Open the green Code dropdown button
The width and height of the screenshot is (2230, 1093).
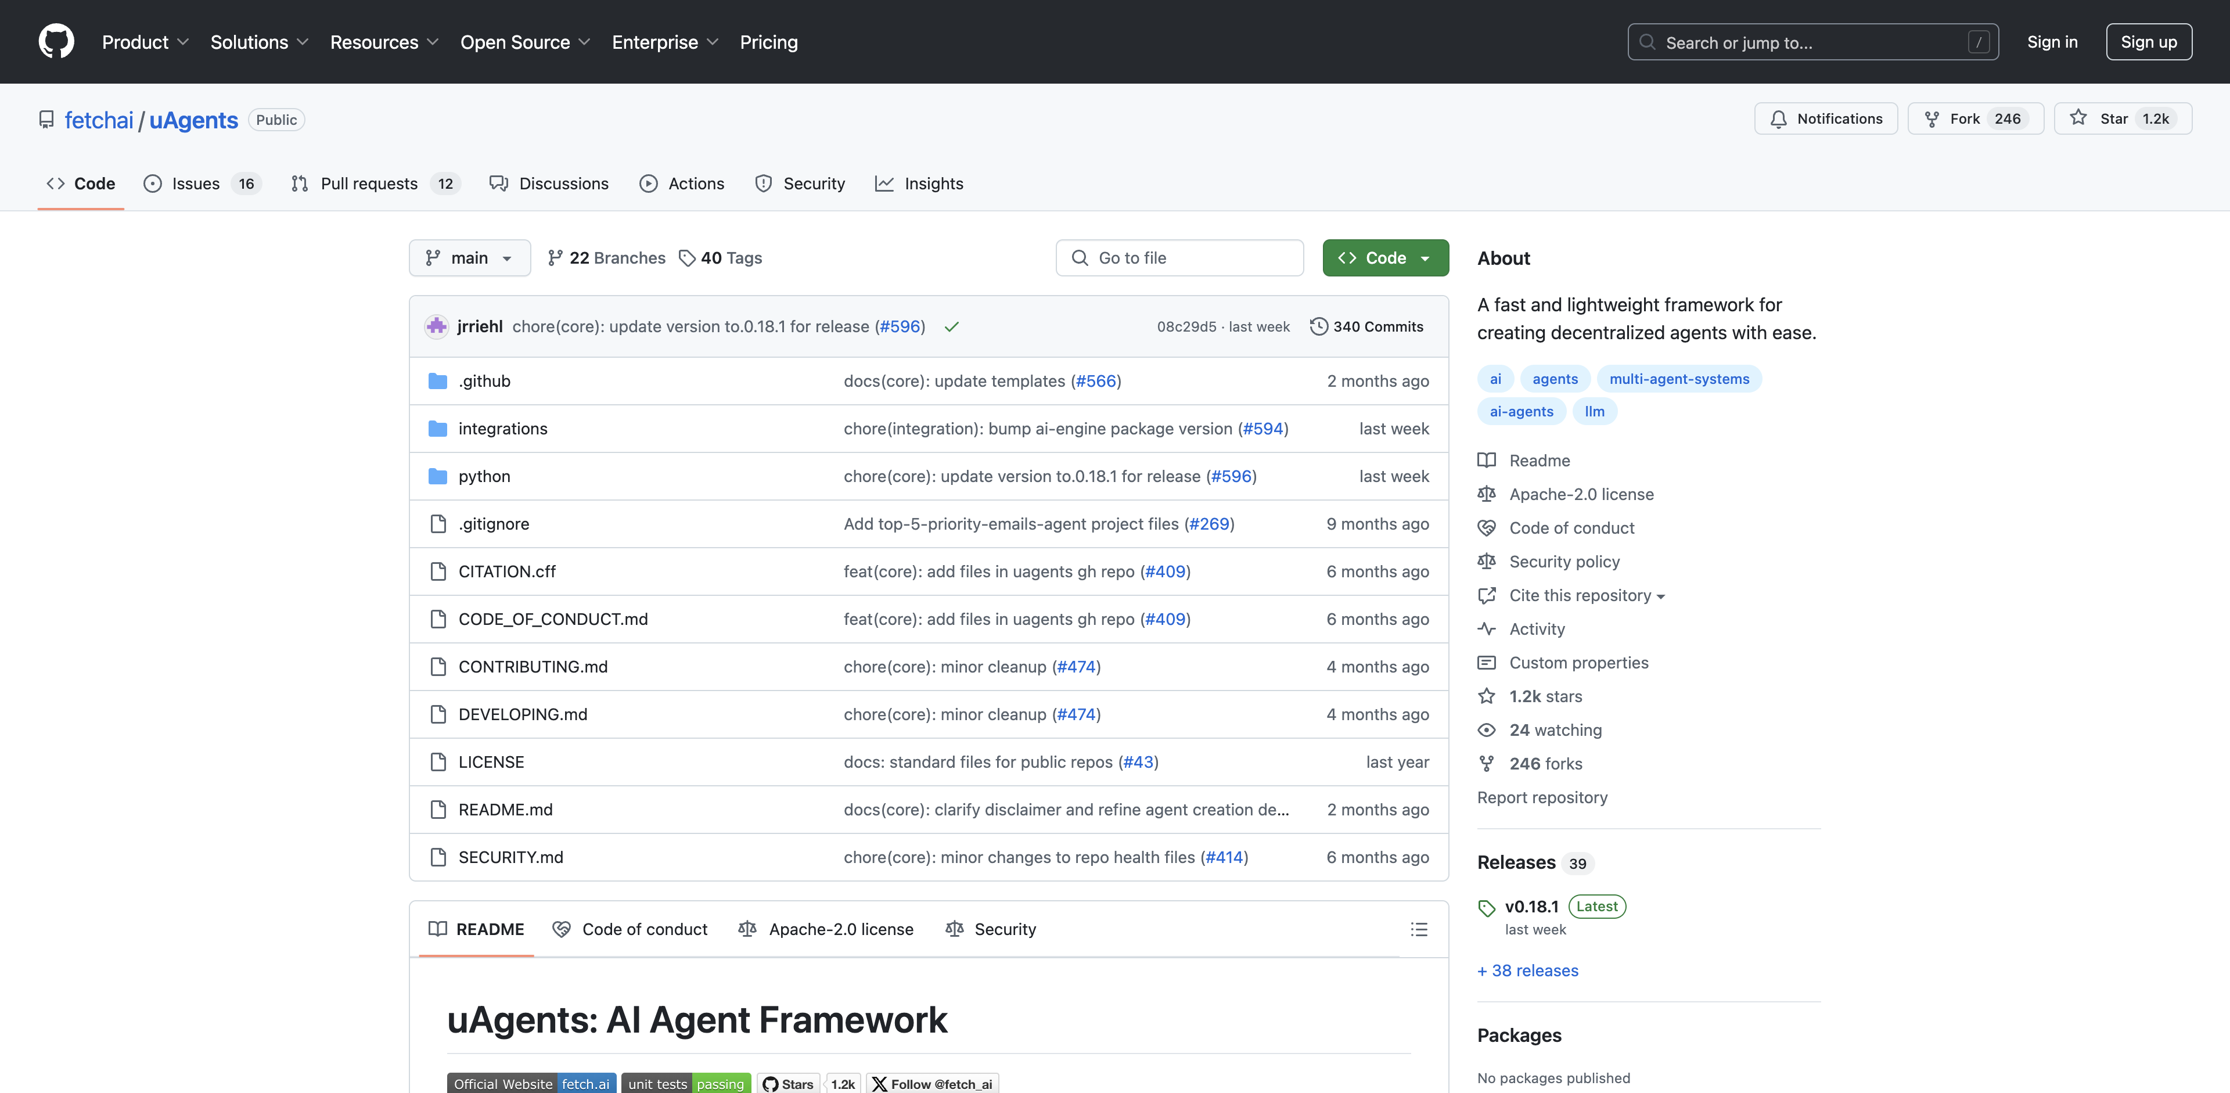(x=1385, y=258)
